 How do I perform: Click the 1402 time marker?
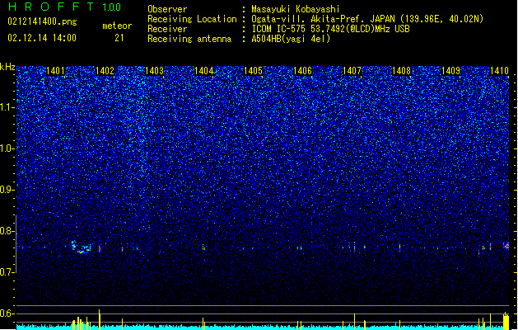point(105,71)
